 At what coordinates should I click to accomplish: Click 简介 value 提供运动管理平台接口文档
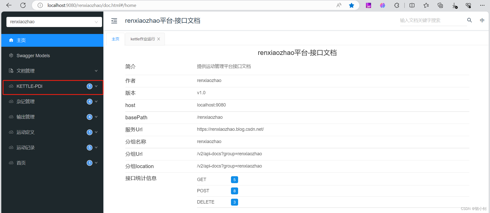(x=224, y=66)
